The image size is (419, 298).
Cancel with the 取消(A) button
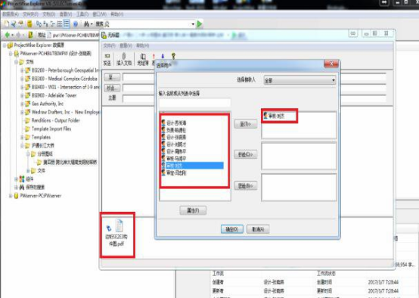pyautogui.click(x=258, y=229)
